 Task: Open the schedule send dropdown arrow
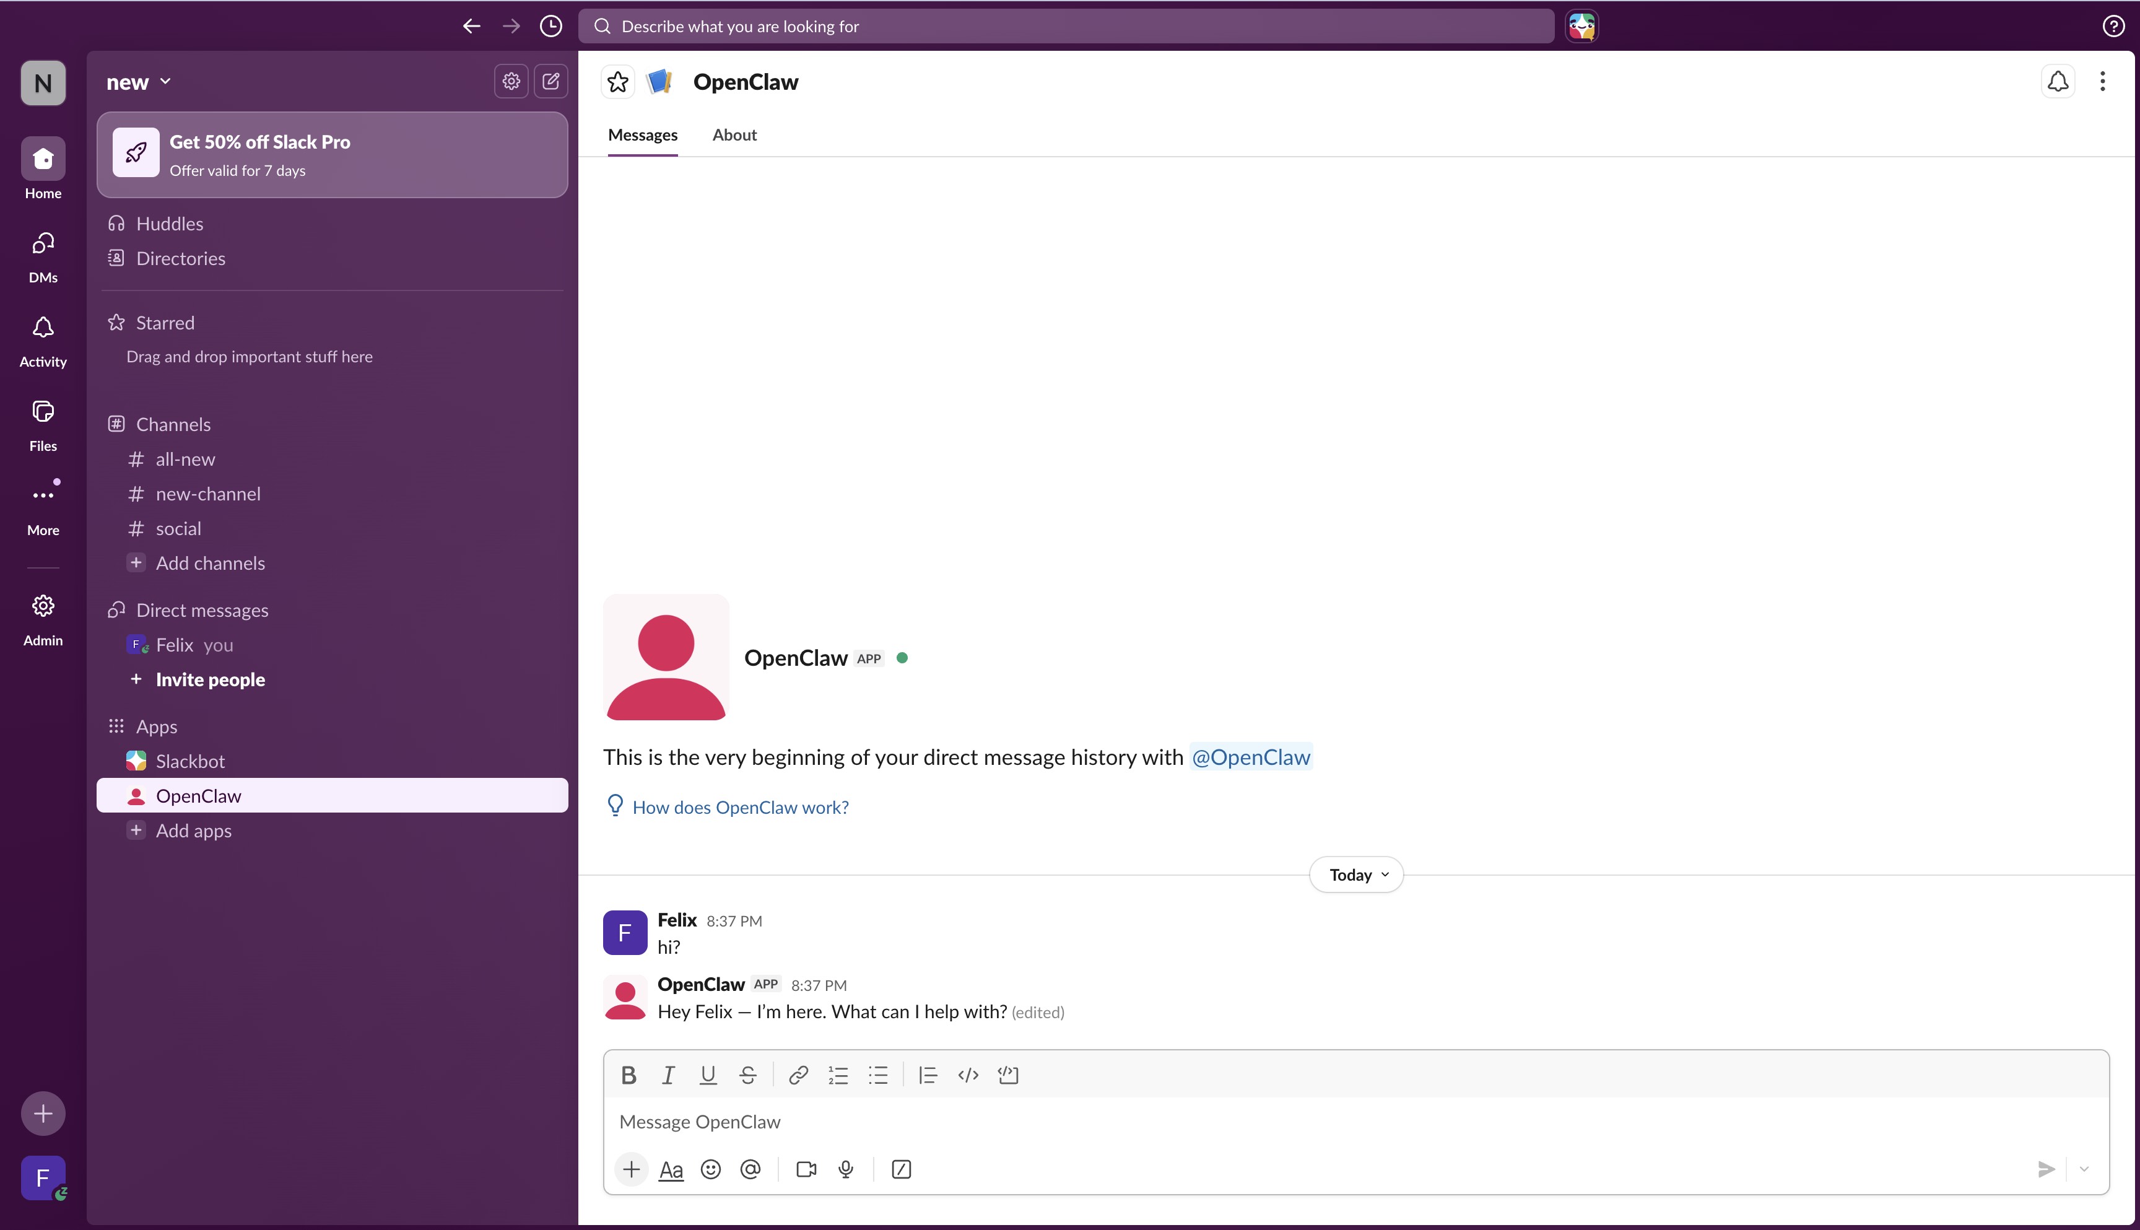[x=2084, y=1169]
